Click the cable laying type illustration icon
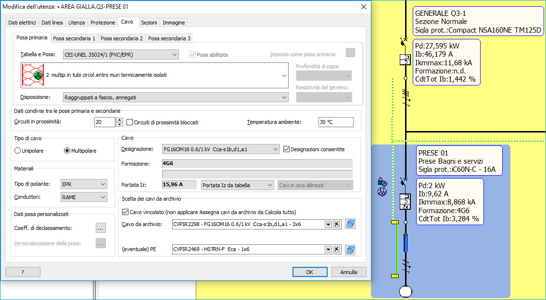Screen dimensions: 546x300 [x=32, y=75]
